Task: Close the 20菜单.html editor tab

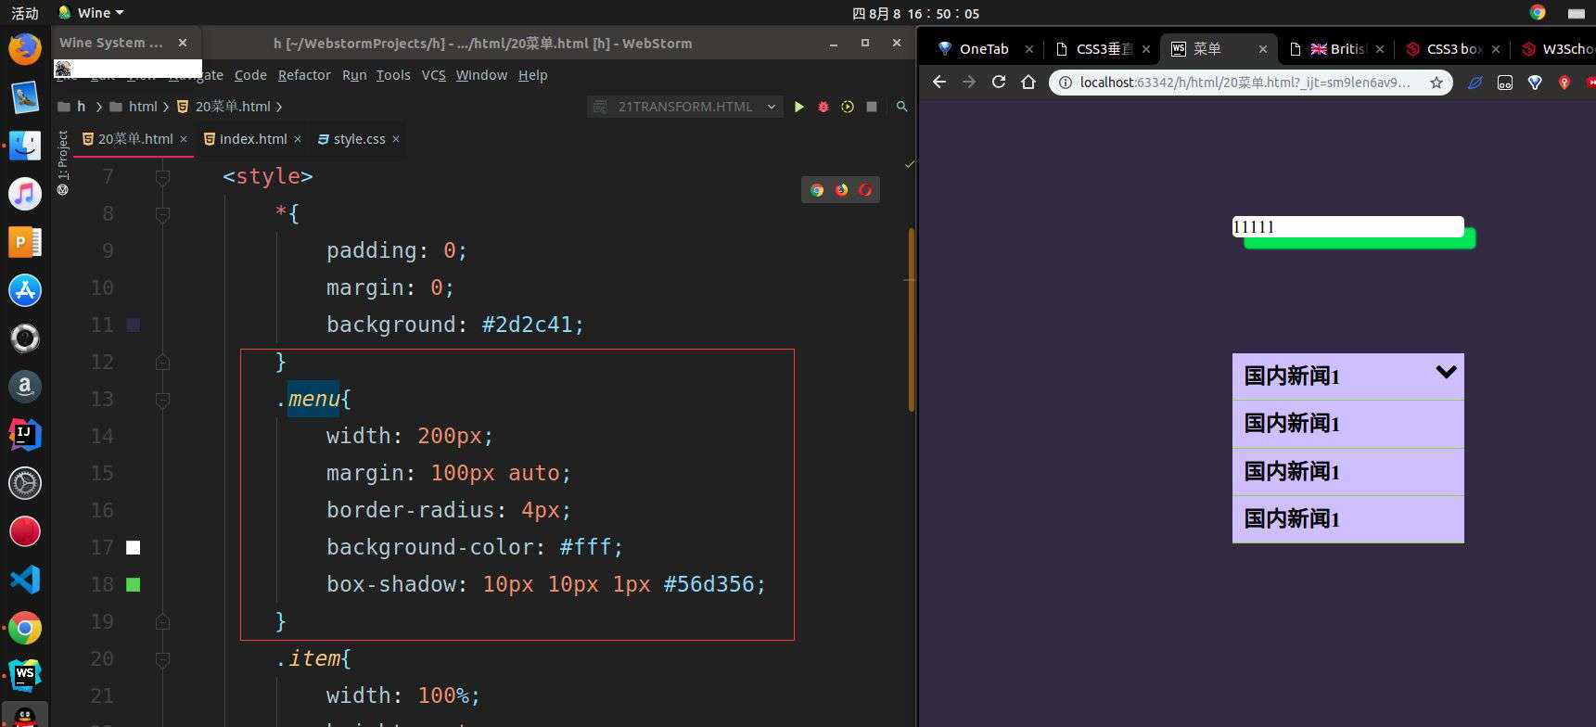Action: pyautogui.click(x=184, y=139)
